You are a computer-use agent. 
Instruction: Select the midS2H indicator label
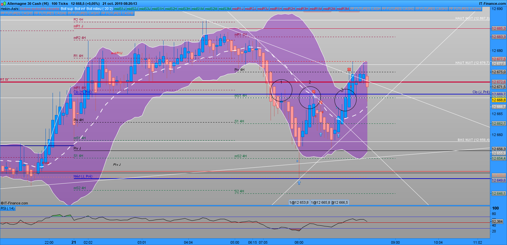click(x=171, y=9)
